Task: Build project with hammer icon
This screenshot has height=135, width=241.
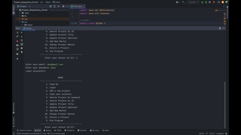Action: coord(183,2)
